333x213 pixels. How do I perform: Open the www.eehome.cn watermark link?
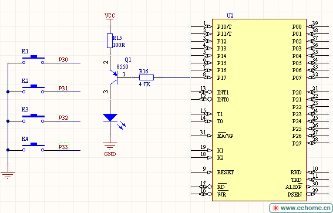pyautogui.click(x=301, y=208)
